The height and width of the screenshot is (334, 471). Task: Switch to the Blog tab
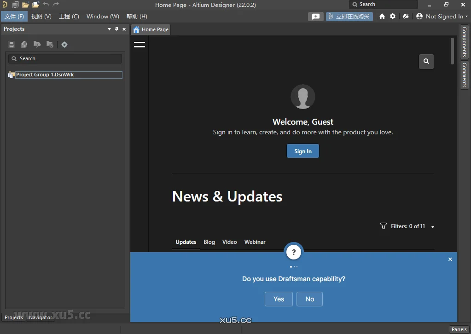click(209, 242)
